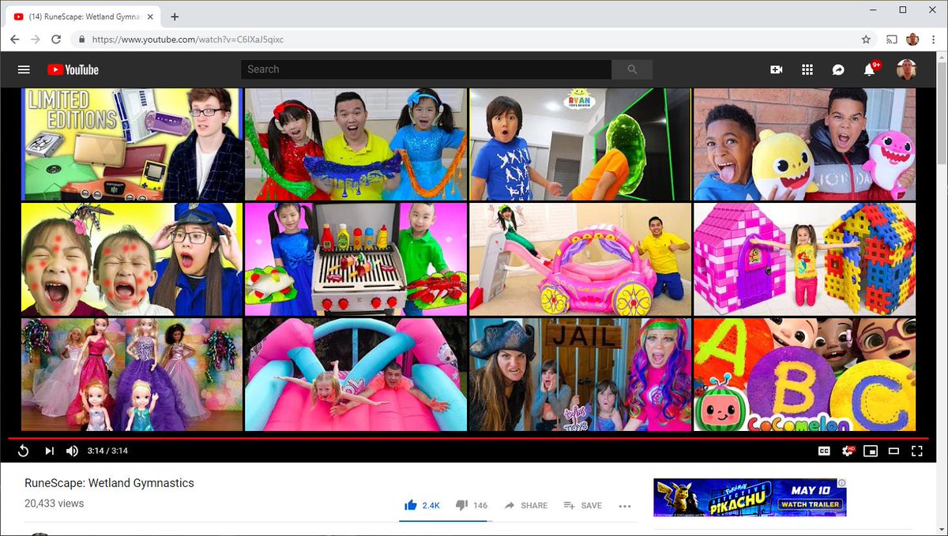This screenshot has width=948, height=536.
Task: Open the Ryan ToysReview suggested video
Action: tap(580, 144)
